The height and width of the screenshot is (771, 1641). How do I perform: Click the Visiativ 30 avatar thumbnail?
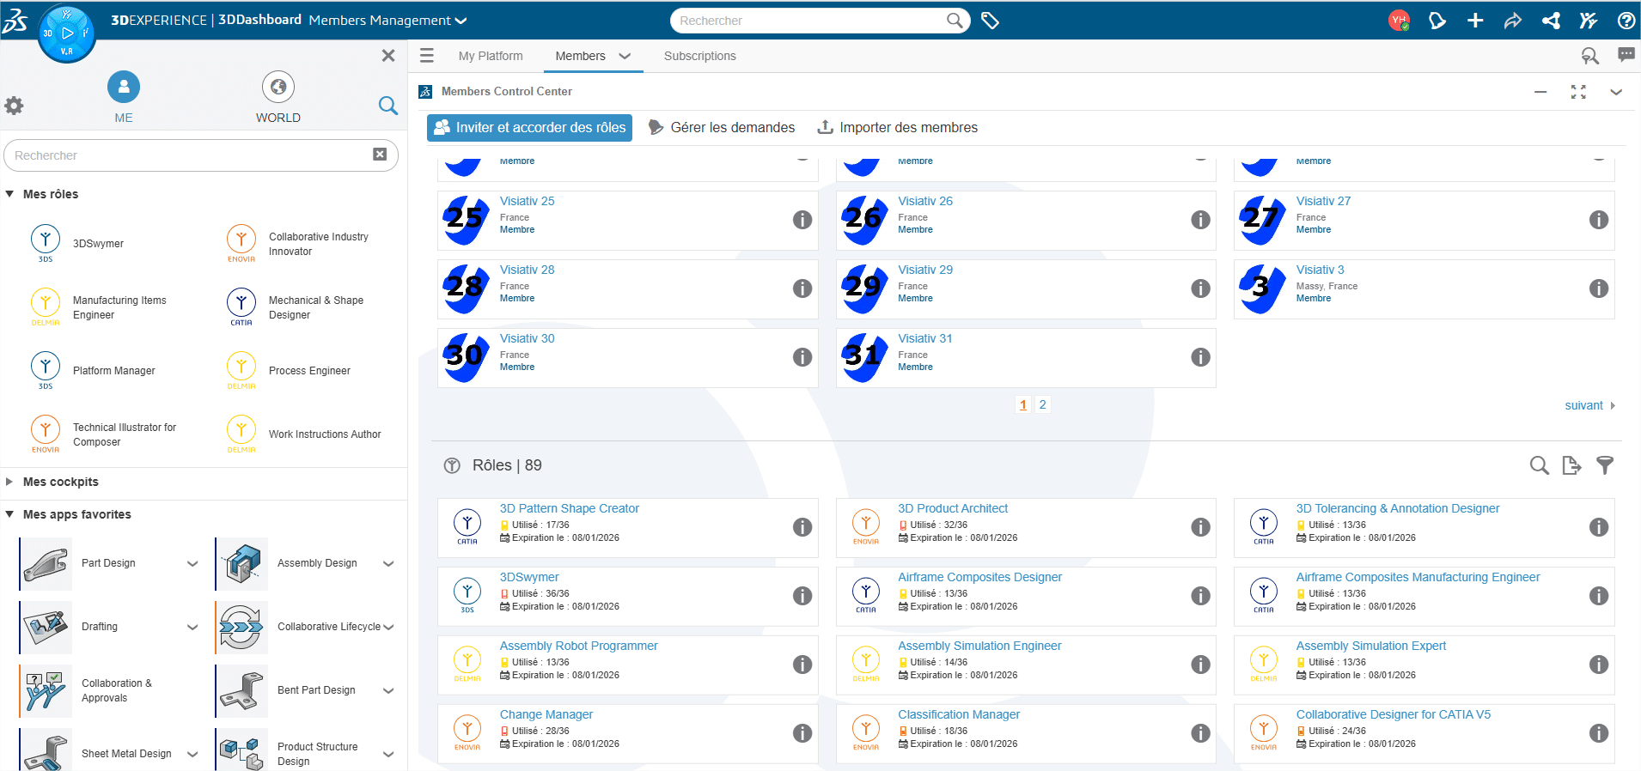[x=467, y=357]
